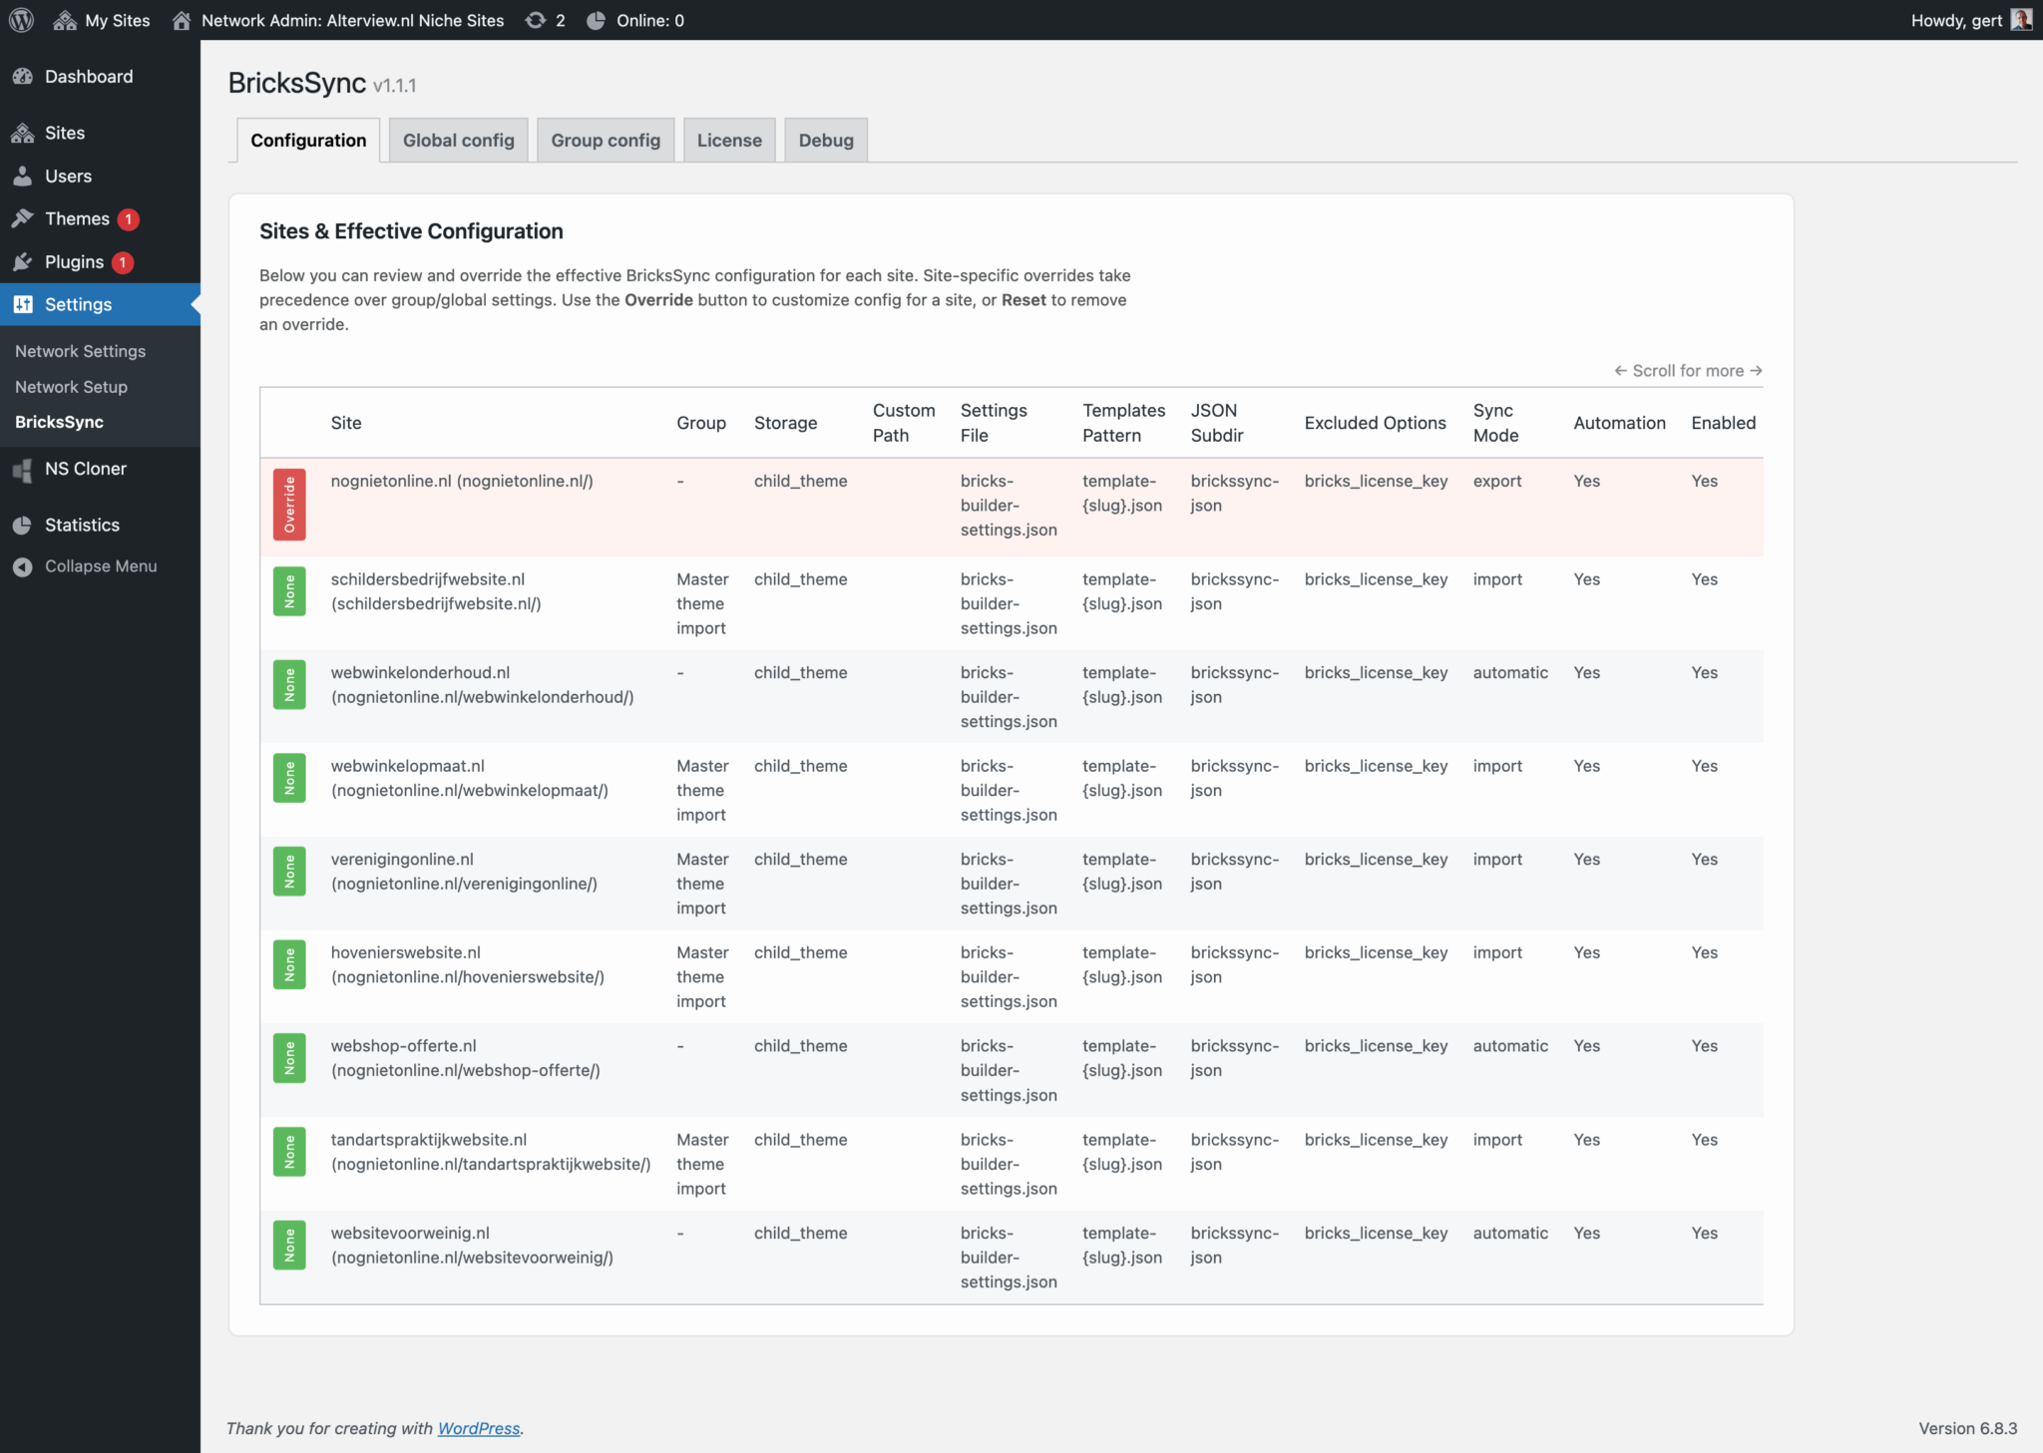
Task: Open Plugins using the plug icon
Action: tap(24, 261)
